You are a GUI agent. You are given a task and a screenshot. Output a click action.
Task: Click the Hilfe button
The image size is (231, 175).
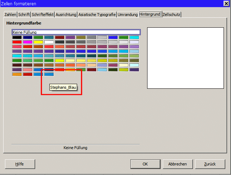pyautogui.click(x=20, y=164)
